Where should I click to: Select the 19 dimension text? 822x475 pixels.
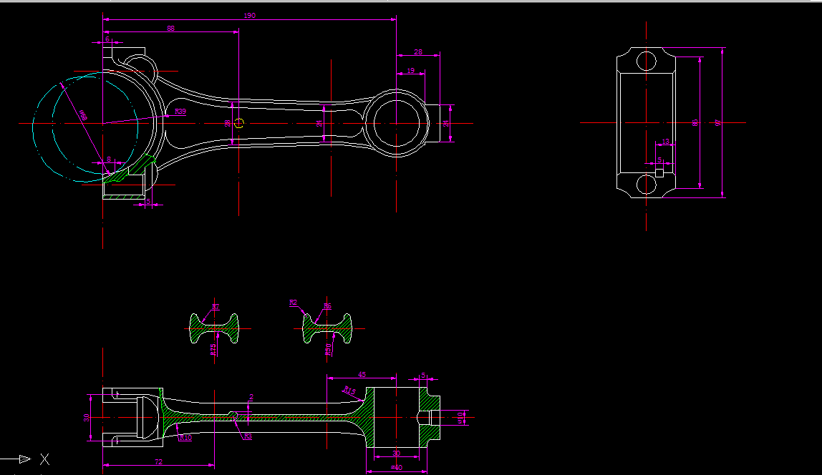pos(410,70)
